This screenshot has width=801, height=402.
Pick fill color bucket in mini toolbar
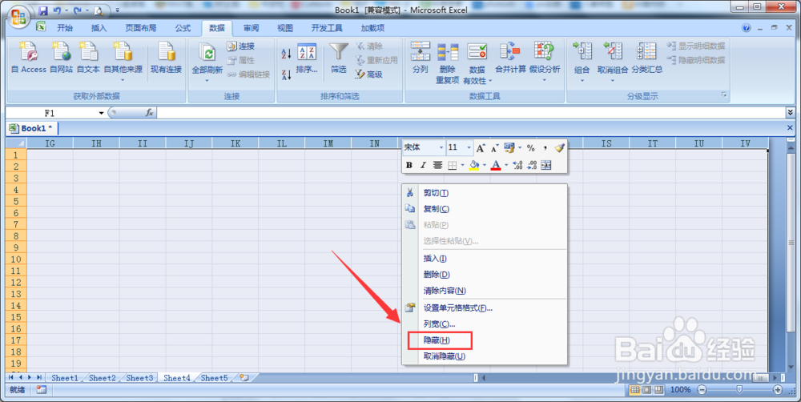click(x=474, y=165)
